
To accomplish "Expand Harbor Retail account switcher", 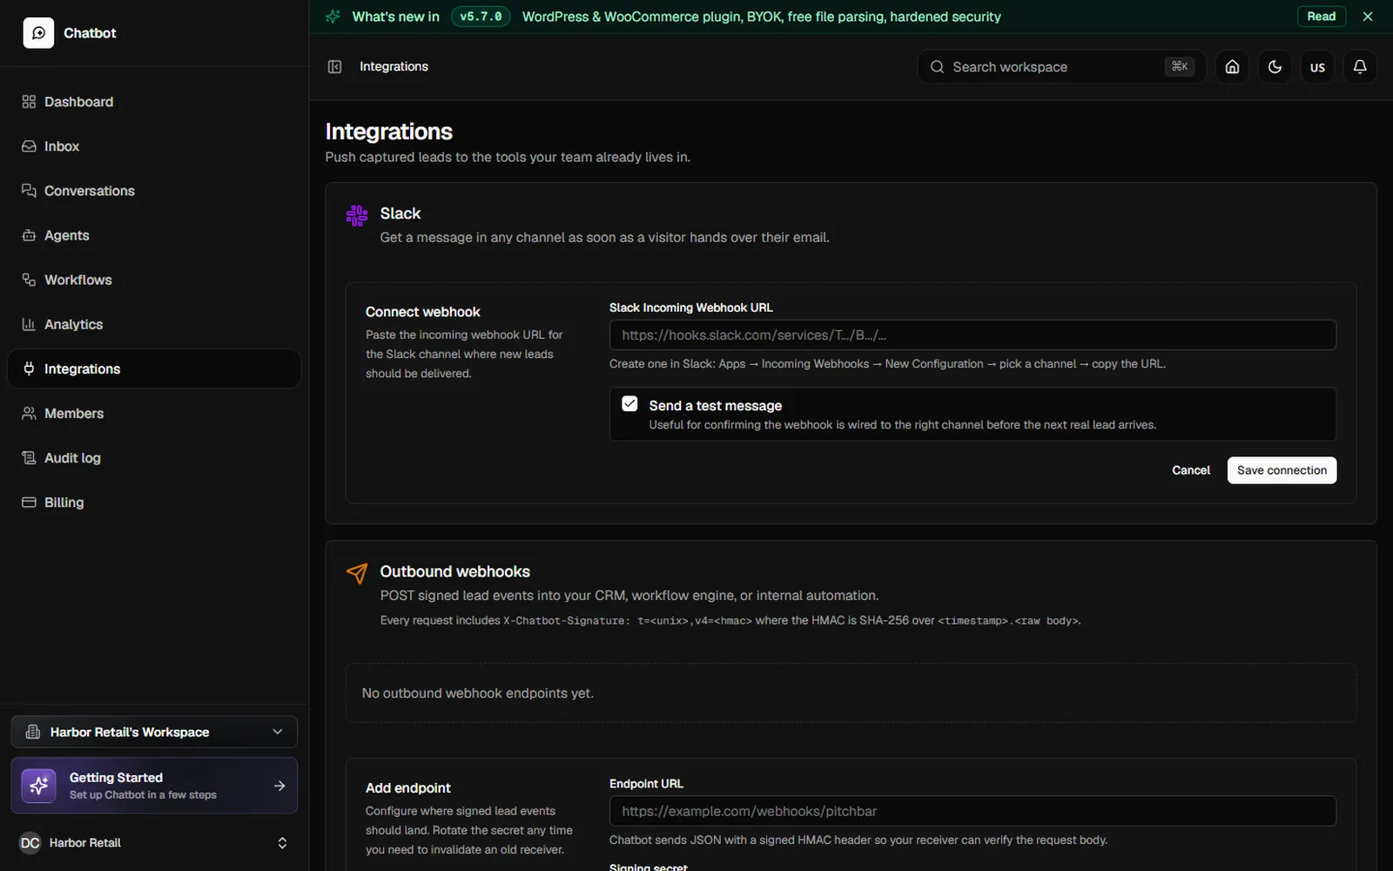I will point(154,843).
